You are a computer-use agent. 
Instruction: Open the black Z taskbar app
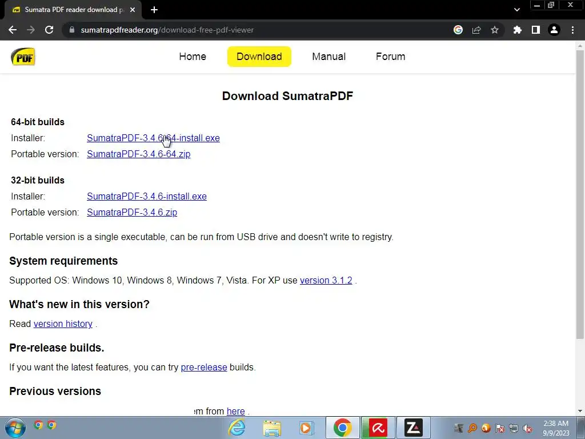point(414,428)
